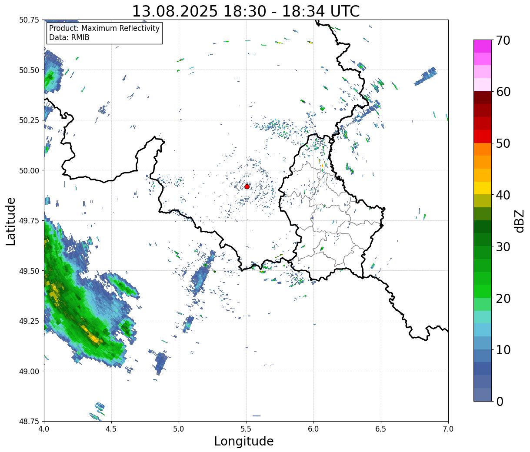The image size is (530, 452).
Task: Click the olive green colorbar segment below 40
Action: [x=483, y=201]
